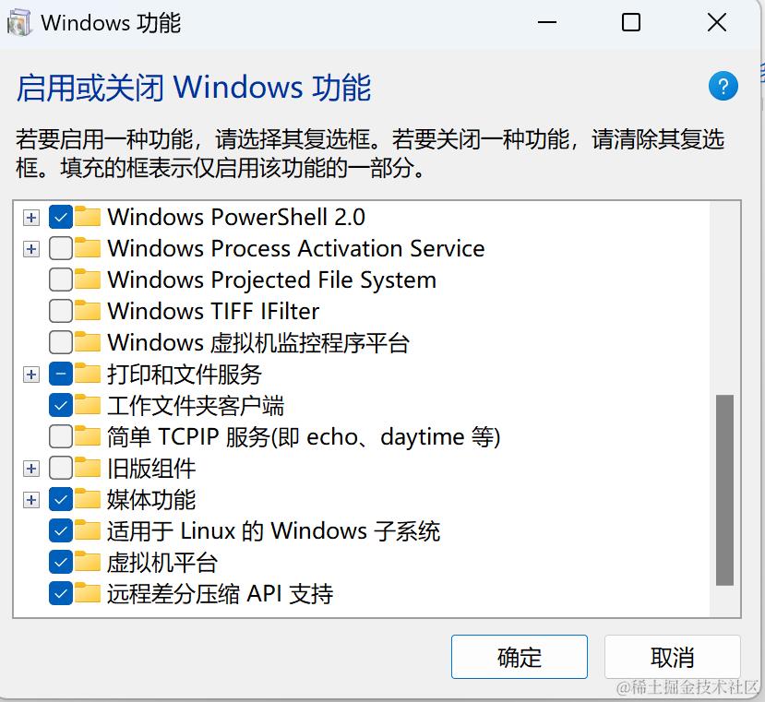Enable Windows 虚拟机监控程序平台 checkbox
The height and width of the screenshot is (702, 765).
[61, 343]
